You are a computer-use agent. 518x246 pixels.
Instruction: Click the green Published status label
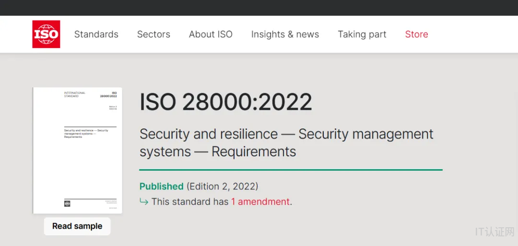click(x=161, y=186)
